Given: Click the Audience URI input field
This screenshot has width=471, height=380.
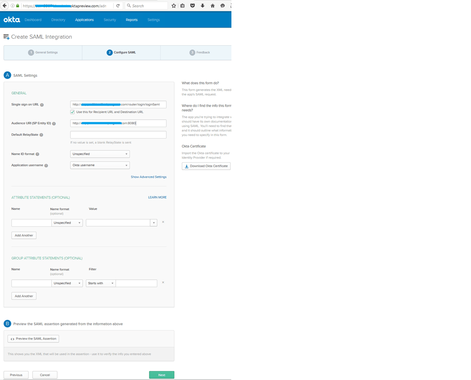Looking at the screenshot, I should click(118, 123).
